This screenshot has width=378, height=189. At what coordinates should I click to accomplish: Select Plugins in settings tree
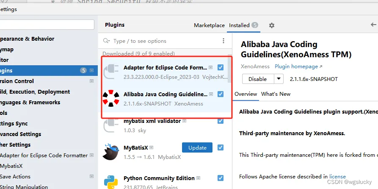(49, 70)
